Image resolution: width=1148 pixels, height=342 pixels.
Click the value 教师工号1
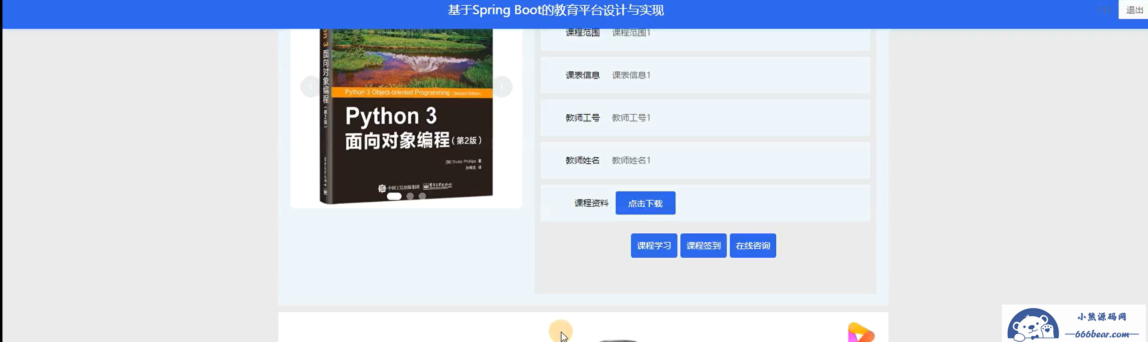(631, 118)
